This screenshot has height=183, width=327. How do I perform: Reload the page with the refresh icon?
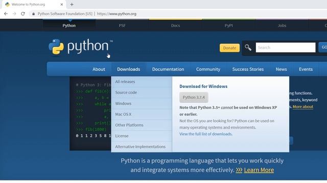[23, 14]
